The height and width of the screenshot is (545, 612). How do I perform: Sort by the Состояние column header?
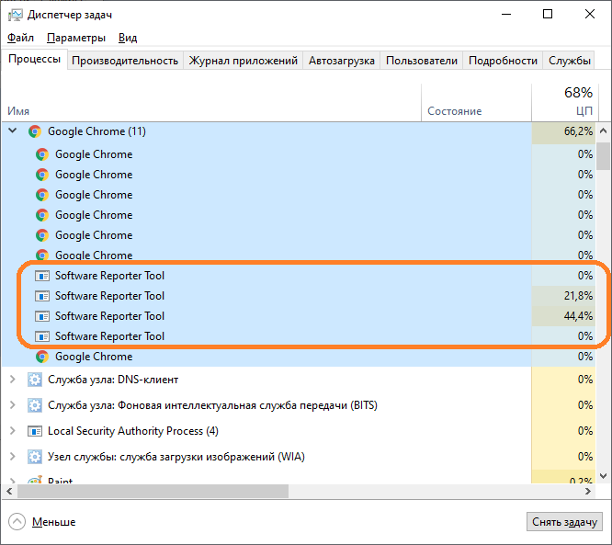click(455, 111)
